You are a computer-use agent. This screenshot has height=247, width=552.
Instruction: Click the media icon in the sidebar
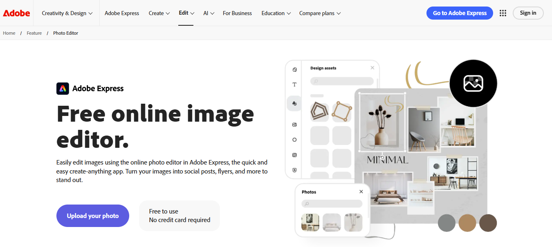(294, 125)
